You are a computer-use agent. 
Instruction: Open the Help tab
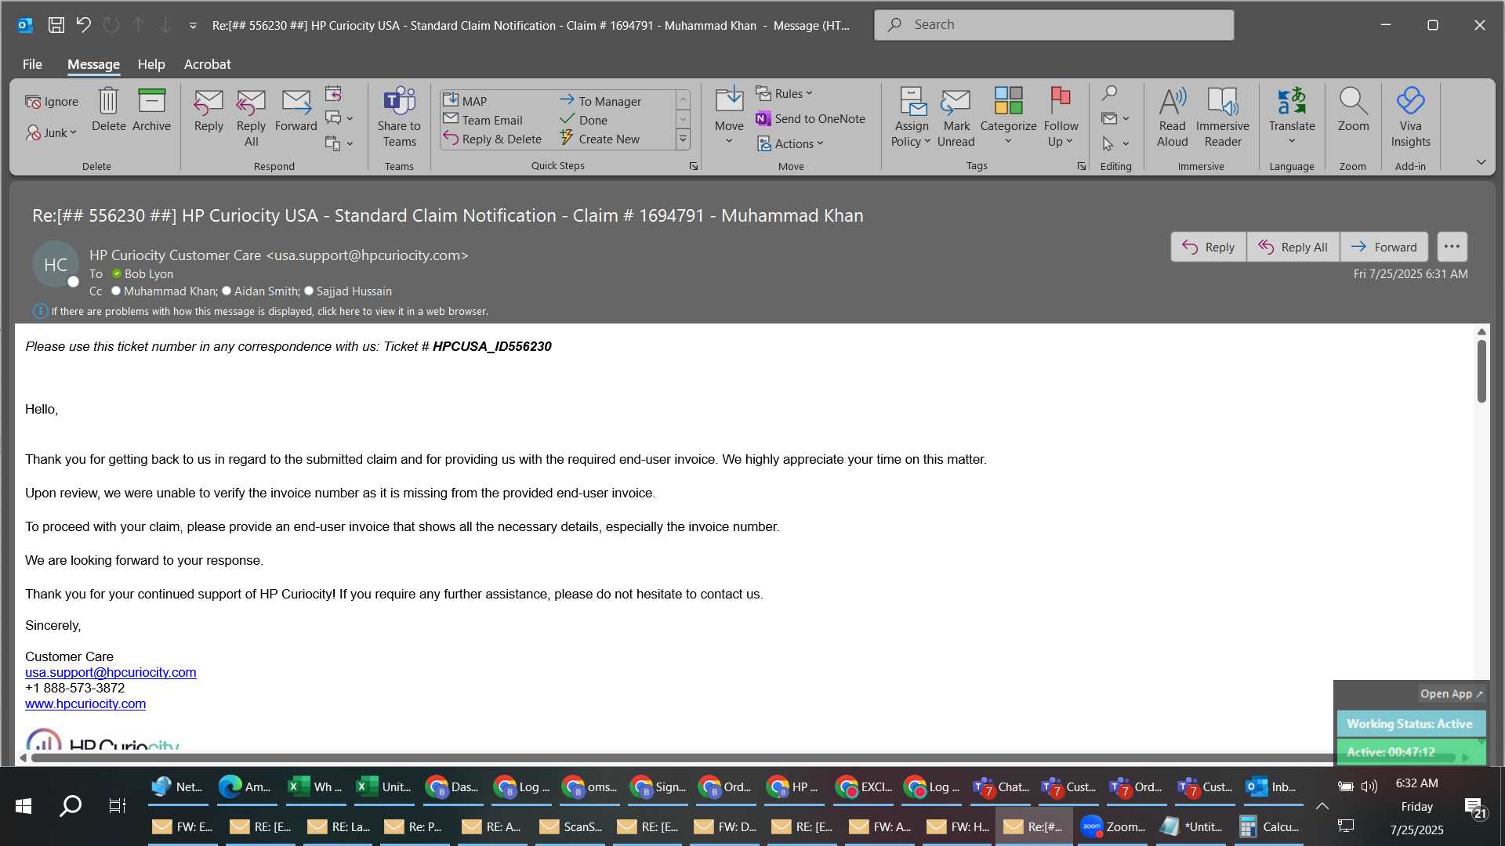pyautogui.click(x=151, y=64)
